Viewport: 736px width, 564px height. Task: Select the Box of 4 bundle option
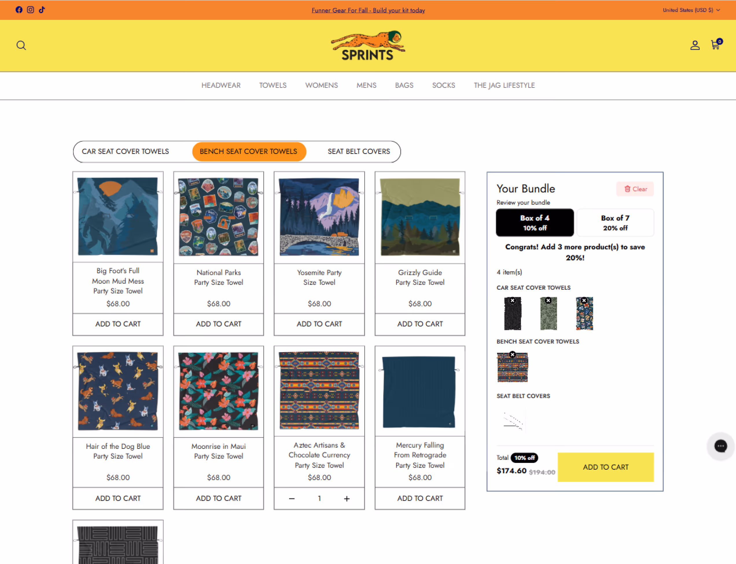pos(535,223)
